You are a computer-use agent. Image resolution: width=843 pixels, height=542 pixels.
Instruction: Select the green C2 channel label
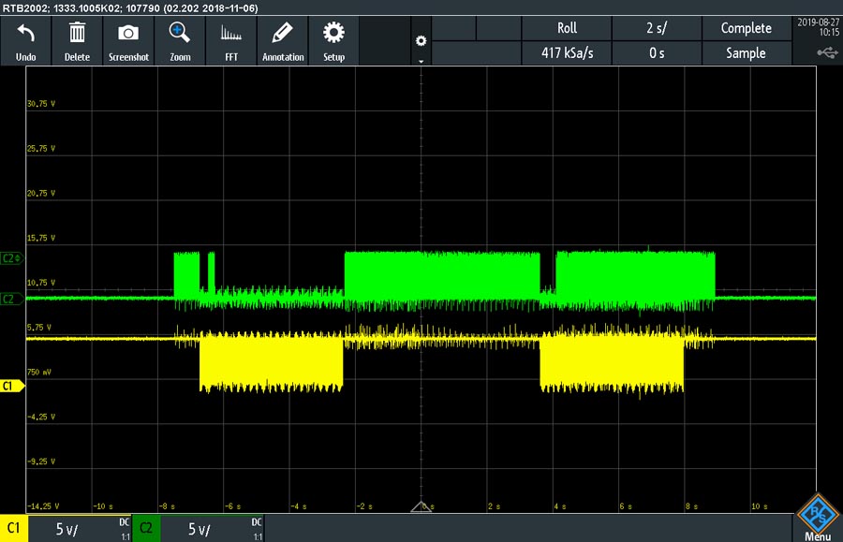[x=146, y=529]
